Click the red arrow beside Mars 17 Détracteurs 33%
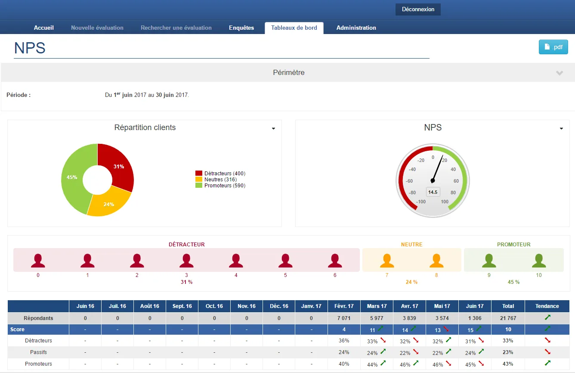The image size is (575, 373). 383,340
